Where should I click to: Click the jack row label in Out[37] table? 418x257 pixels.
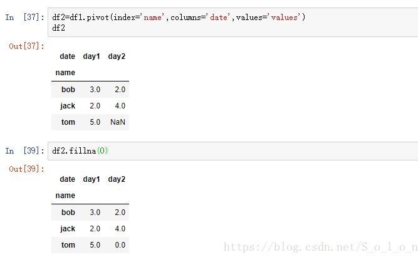click(x=67, y=106)
